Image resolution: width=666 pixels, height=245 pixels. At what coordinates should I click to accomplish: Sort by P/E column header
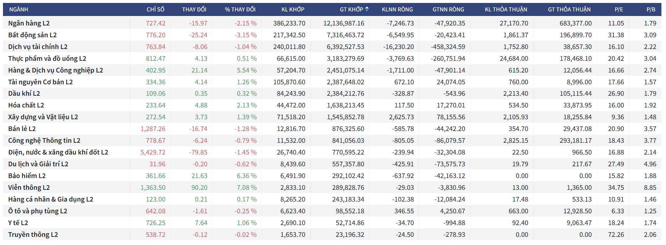tap(619, 9)
